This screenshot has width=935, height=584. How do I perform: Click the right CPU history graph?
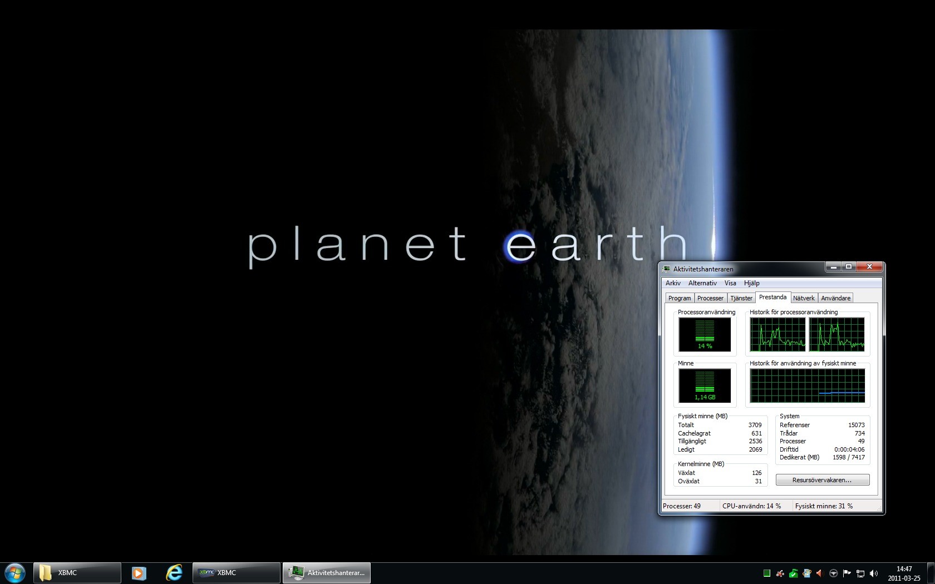837,334
